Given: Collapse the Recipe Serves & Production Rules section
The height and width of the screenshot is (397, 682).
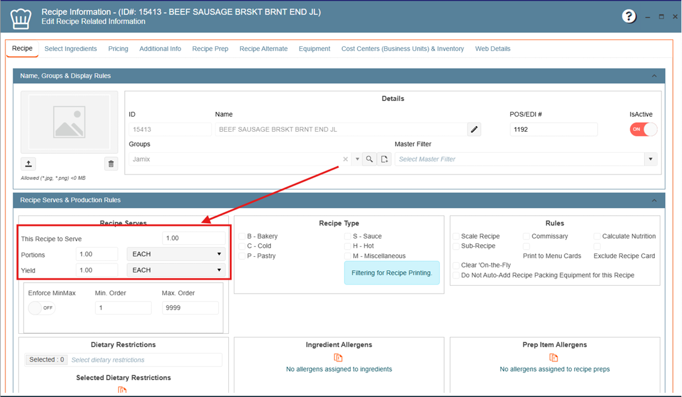Looking at the screenshot, I should [x=654, y=200].
